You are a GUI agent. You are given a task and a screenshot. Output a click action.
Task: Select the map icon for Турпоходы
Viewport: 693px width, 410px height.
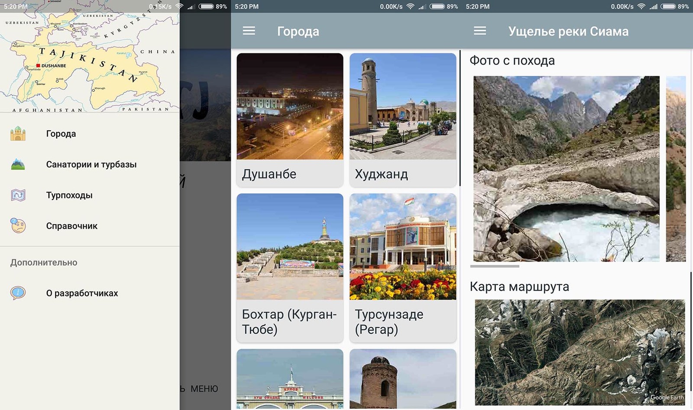pos(18,195)
